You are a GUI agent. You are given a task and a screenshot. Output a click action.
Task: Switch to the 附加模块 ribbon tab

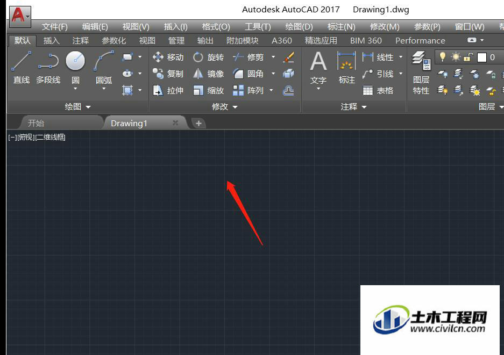tap(243, 41)
